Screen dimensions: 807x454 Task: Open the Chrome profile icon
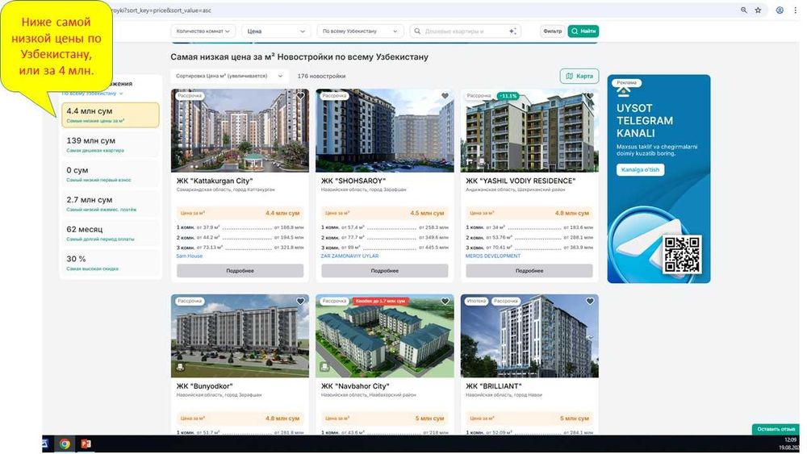click(780, 10)
